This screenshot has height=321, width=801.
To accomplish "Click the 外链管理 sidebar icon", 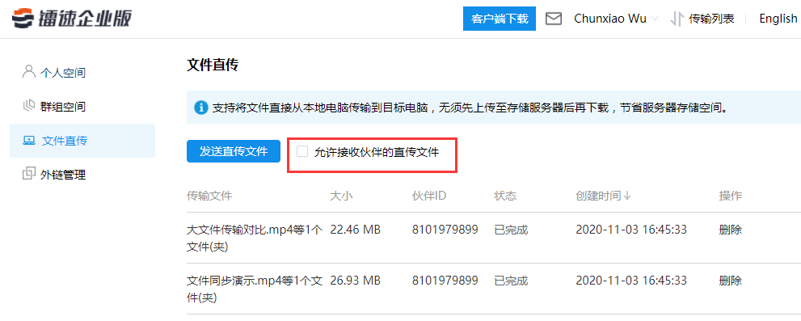I will [x=29, y=174].
